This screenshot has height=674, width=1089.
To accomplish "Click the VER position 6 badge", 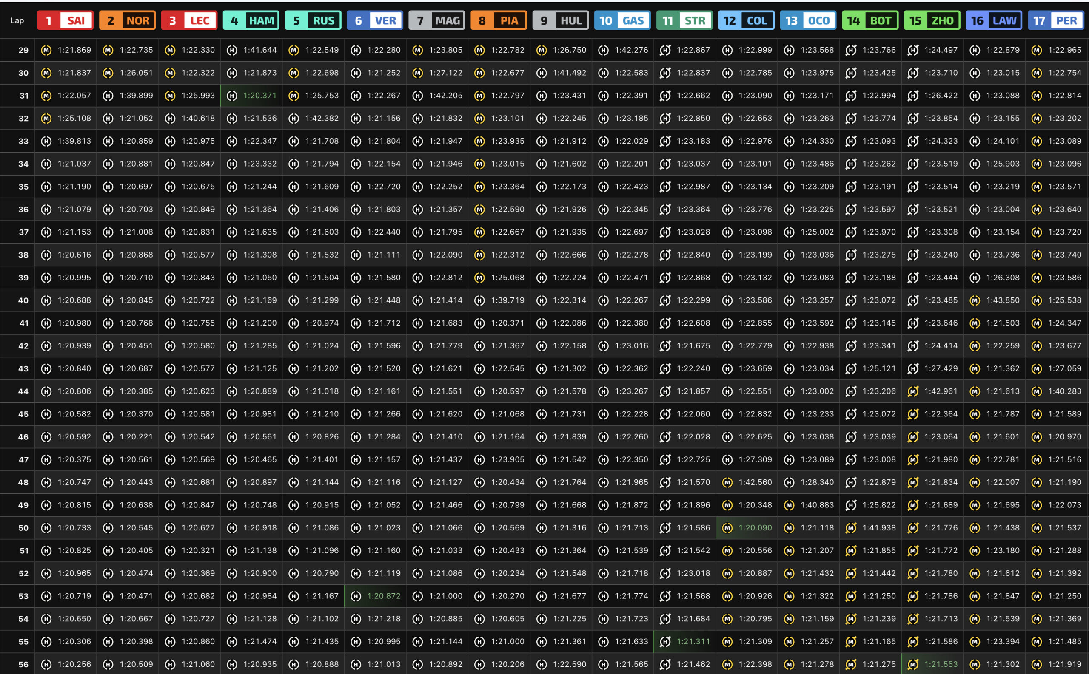I will click(x=375, y=20).
